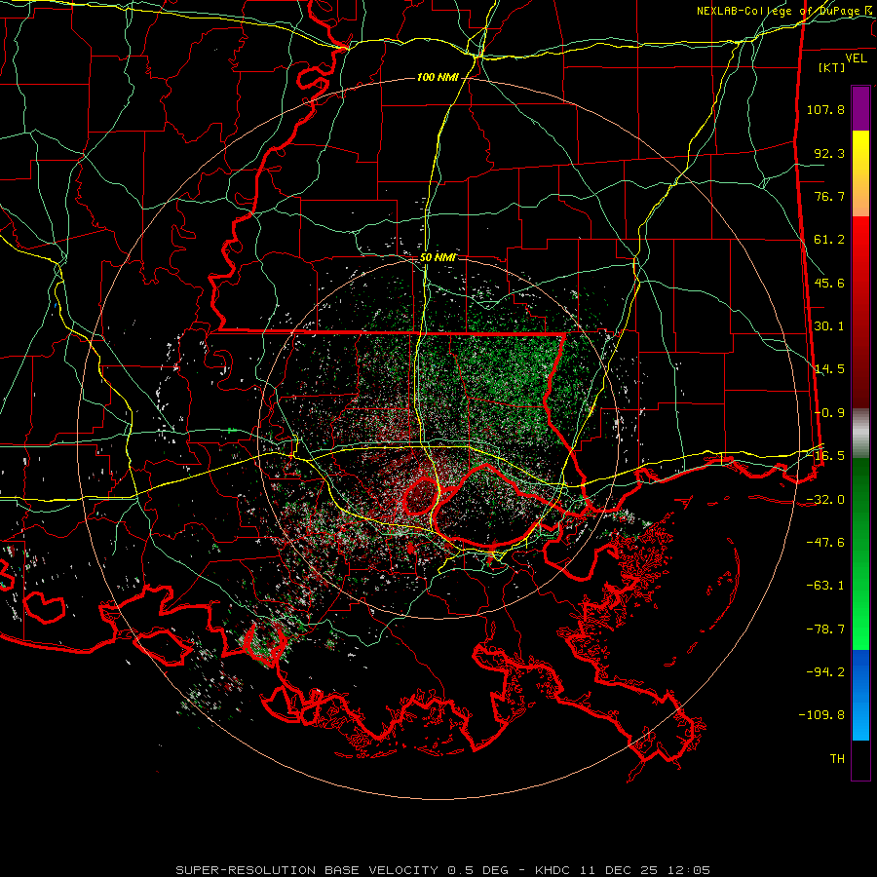Pick the purple segment of velocity color bar
The height and width of the screenshot is (877, 877).
pyautogui.click(x=860, y=108)
